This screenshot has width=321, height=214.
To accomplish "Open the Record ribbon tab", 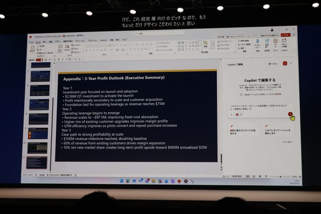I will pos(104,40).
